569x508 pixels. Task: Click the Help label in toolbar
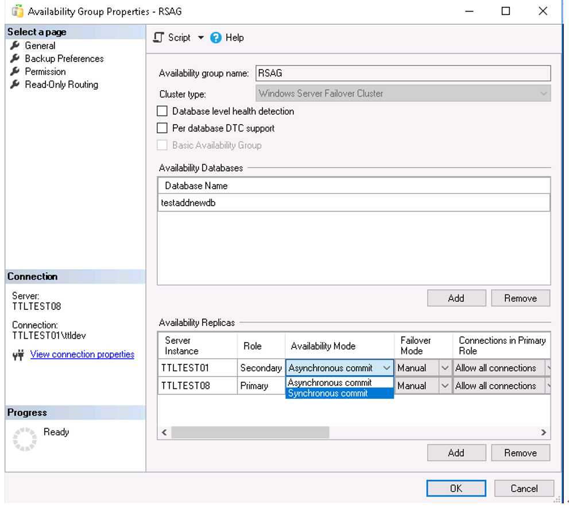[x=234, y=37]
